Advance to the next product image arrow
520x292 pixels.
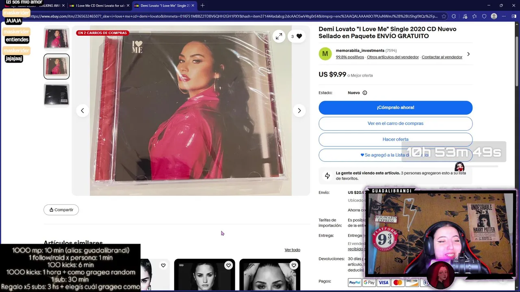click(x=299, y=111)
